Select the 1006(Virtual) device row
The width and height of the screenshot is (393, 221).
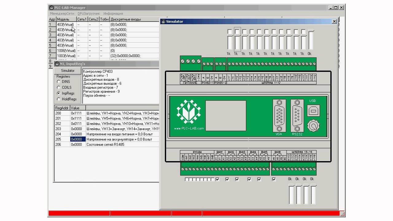tap(104, 51)
